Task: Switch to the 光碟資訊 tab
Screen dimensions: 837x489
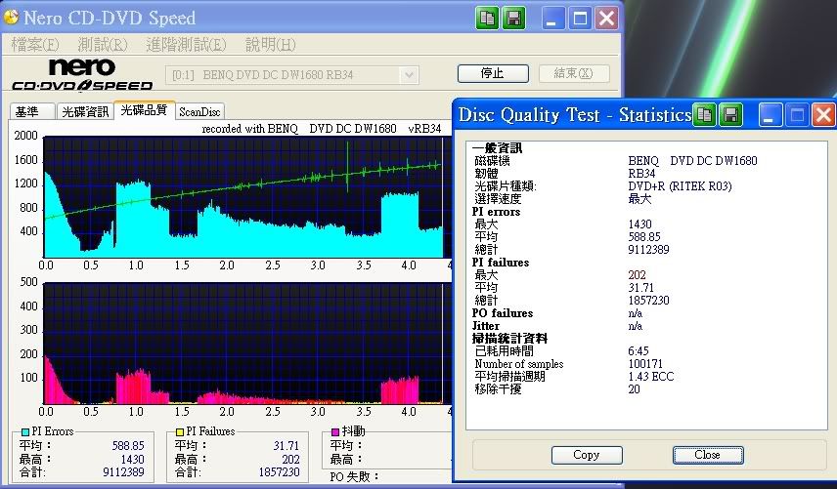Action: point(85,111)
